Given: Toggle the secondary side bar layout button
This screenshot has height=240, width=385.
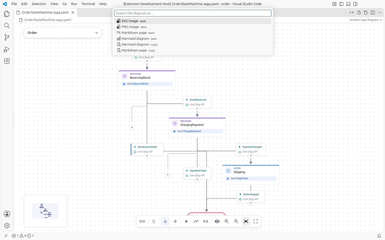Looking at the screenshot, I should pos(355,4).
